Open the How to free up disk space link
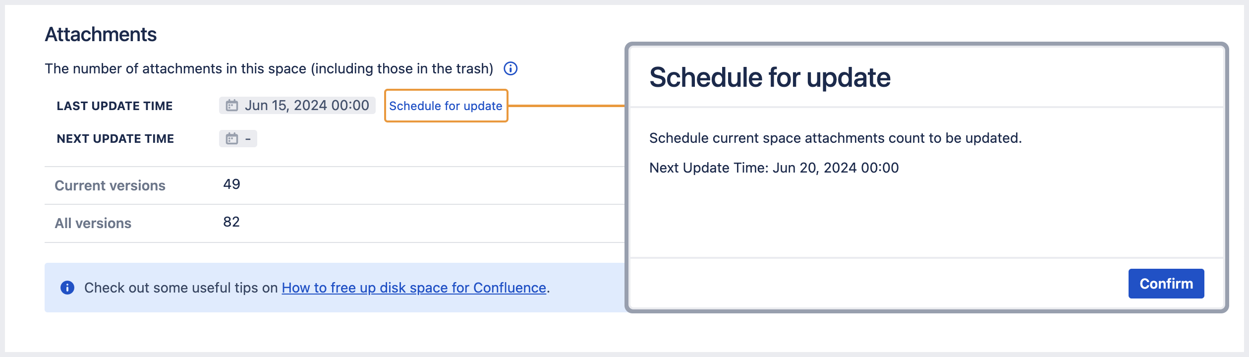 pos(414,288)
